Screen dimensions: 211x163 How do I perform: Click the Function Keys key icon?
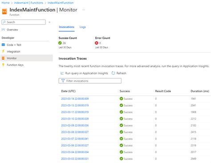(x=3, y=65)
